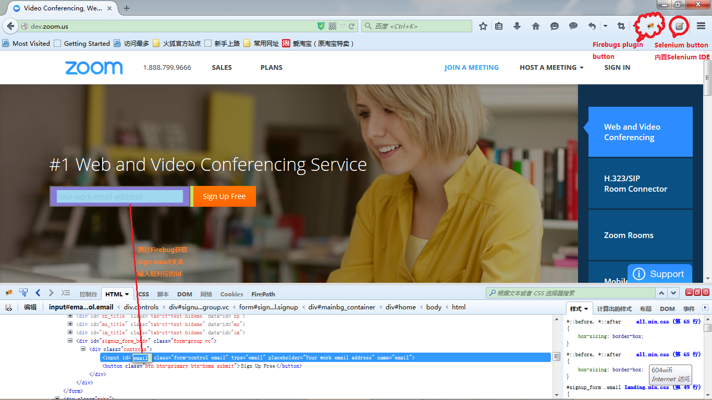Click the browser back arrow button
Image resolution: width=712 pixels, height=400 pixels.
(x=10, y=26)
